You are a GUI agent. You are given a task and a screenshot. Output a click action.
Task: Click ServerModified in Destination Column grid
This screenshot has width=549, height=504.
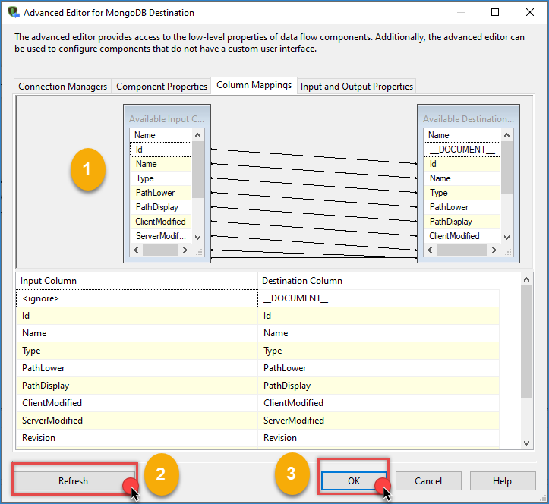click(378, 421)
